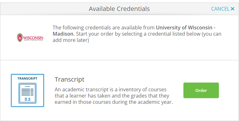Click the document graphic inside Transcript icon

coord(27,93)
